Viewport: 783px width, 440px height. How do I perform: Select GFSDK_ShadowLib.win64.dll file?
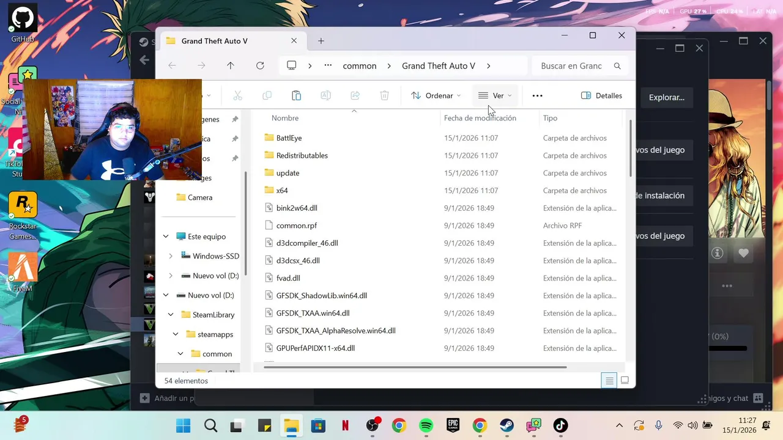point(321,295)
